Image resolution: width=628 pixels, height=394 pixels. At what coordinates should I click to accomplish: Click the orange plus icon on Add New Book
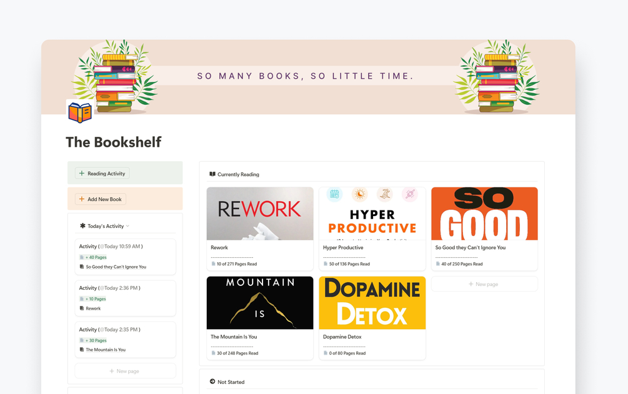pos(82,199)
